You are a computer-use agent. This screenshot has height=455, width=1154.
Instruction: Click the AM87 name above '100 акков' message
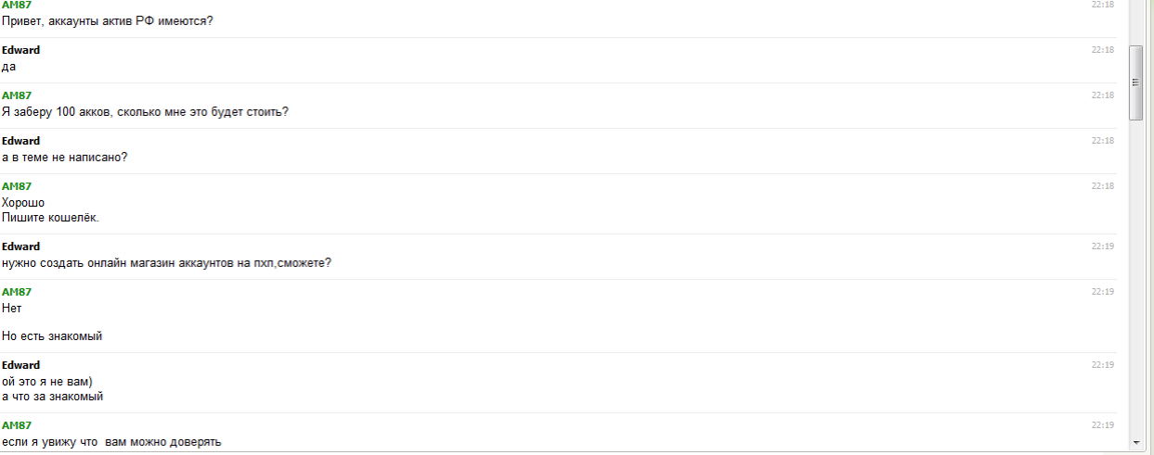pyautogui.click(x=17, y=95)
